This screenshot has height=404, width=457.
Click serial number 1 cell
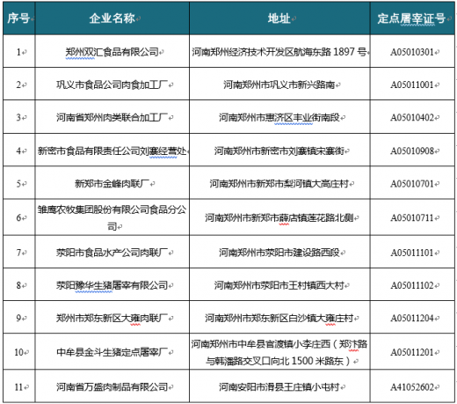click(x=19, y=52)
